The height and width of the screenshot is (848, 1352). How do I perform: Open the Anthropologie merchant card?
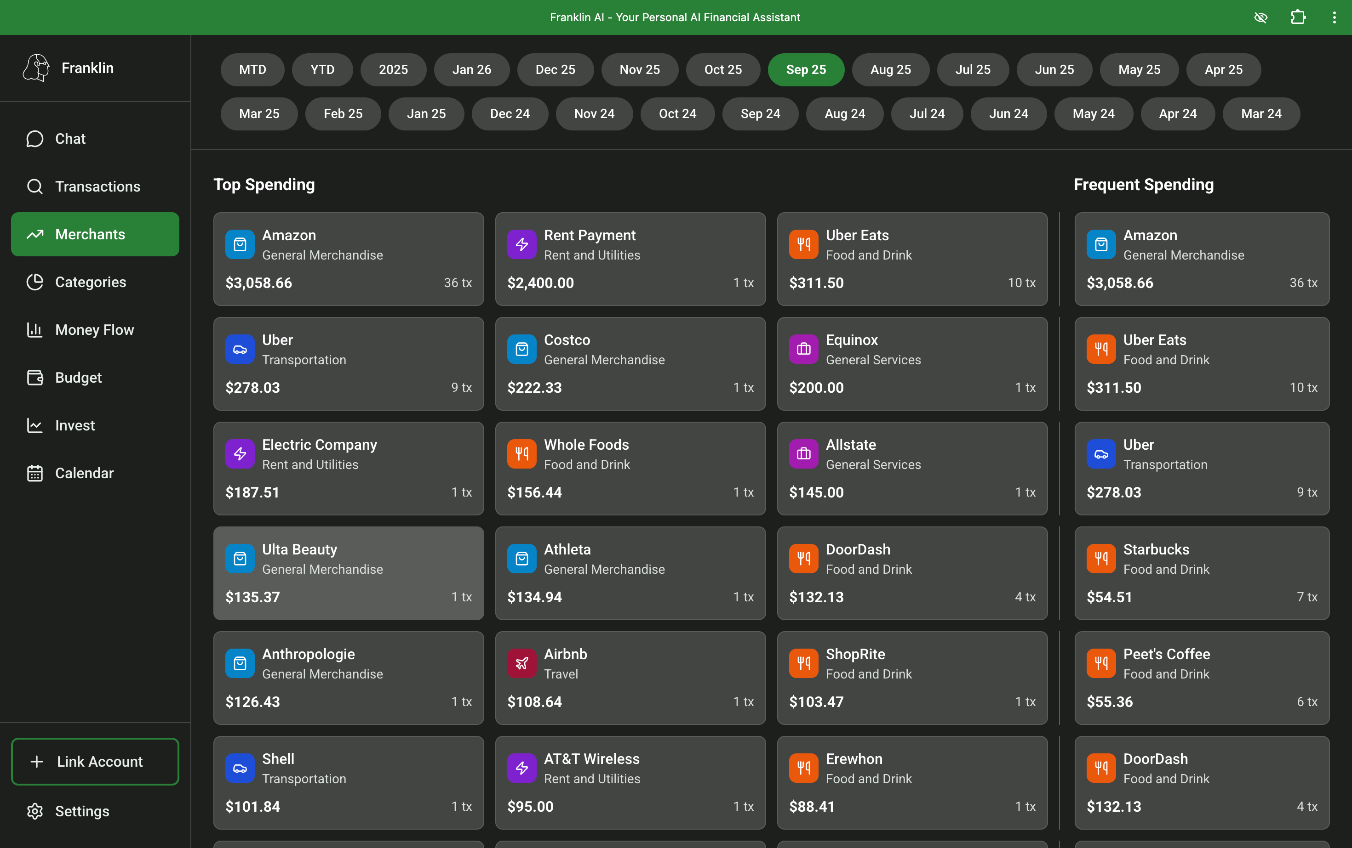click(349, 678)
